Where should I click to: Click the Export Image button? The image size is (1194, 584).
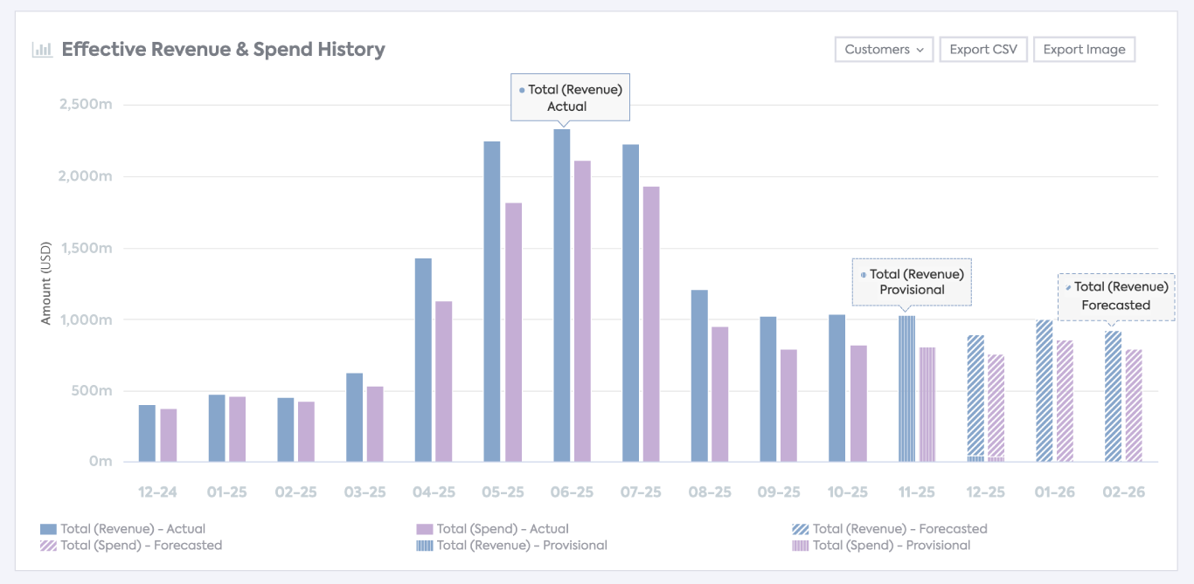[x=1084, y=50]
